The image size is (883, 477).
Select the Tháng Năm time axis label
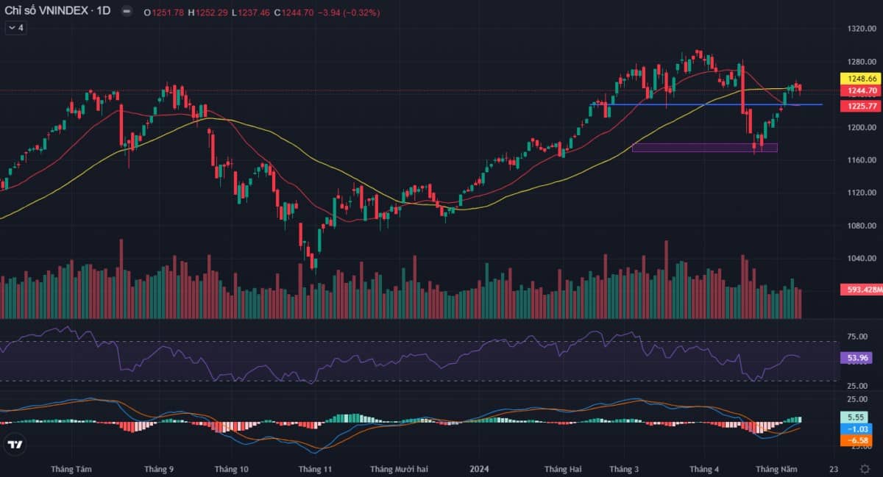pos(777,469)
